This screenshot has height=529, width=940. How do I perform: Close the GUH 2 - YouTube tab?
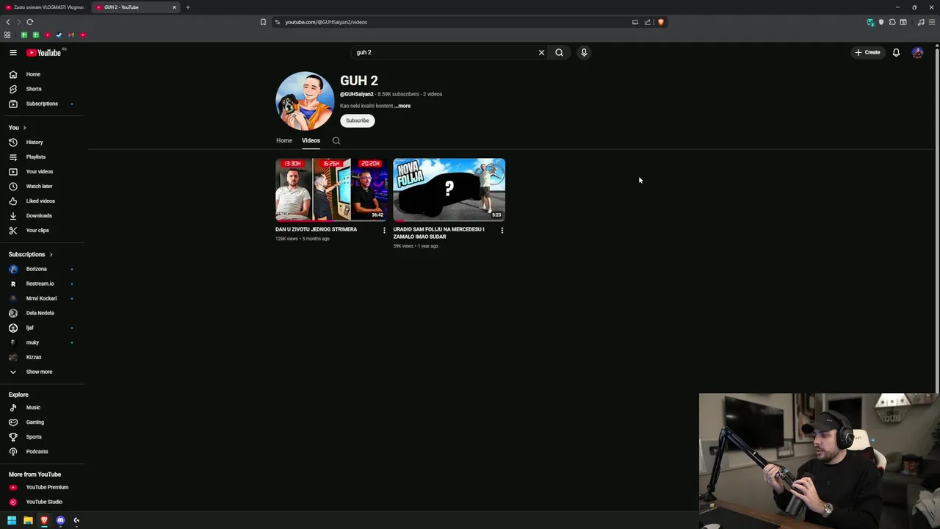click(174, 7)
